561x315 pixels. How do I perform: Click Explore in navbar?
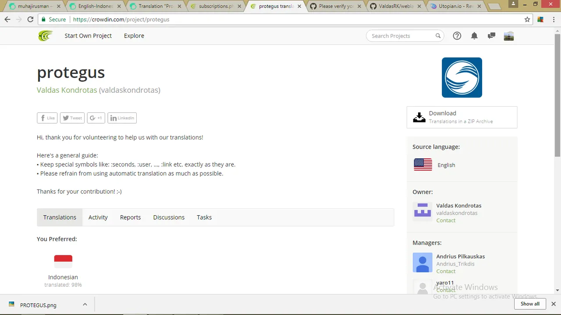134,36
